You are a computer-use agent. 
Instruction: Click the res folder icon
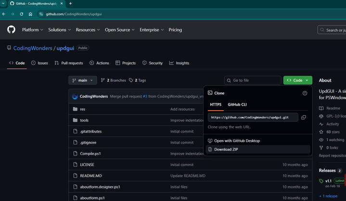click(75, 109)
